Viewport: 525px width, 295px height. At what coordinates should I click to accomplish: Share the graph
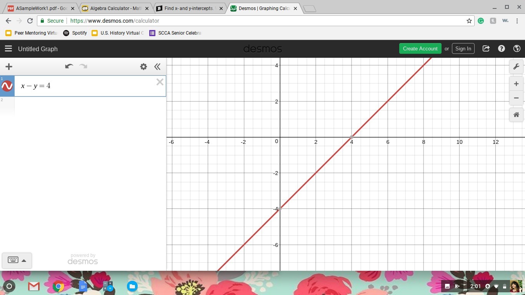pyautogui.click(x=486, y=48)
